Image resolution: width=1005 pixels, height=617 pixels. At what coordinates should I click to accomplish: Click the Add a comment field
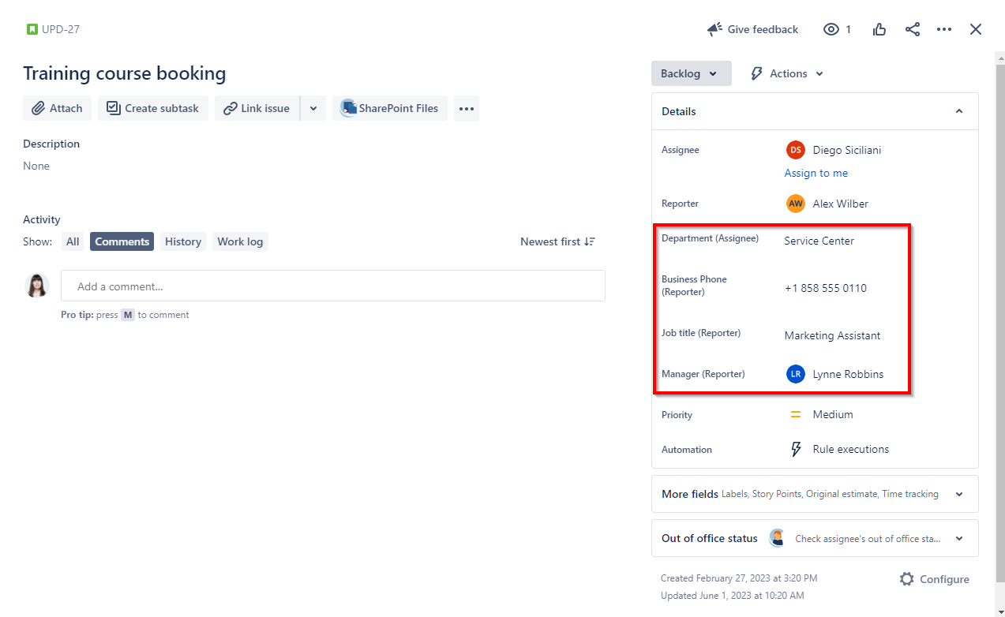[332, 286]
